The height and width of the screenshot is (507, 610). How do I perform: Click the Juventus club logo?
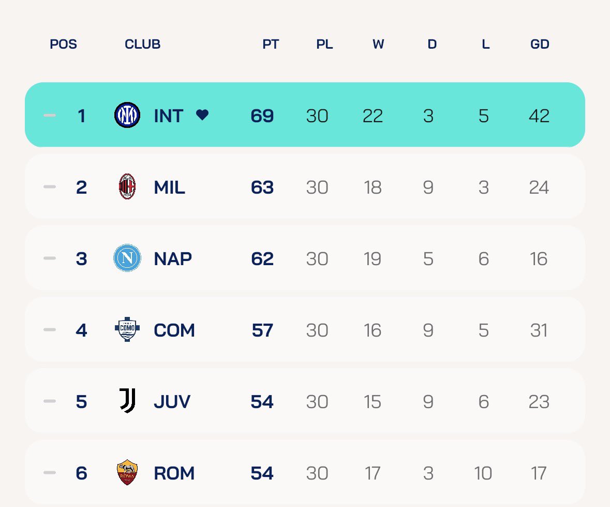(x=127, y=401)
